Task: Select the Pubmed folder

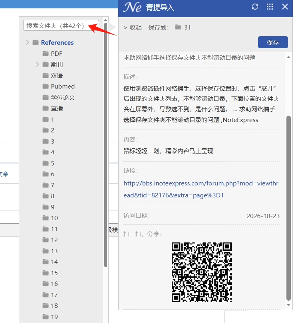Action: coord(63,86)
